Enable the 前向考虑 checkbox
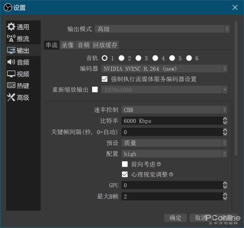Image resolution: width=244 pixels, height=228 pixels. [125, 164]
